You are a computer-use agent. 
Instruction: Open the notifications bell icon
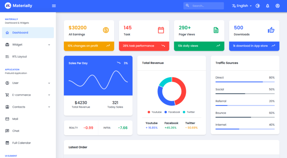(267, 6)
